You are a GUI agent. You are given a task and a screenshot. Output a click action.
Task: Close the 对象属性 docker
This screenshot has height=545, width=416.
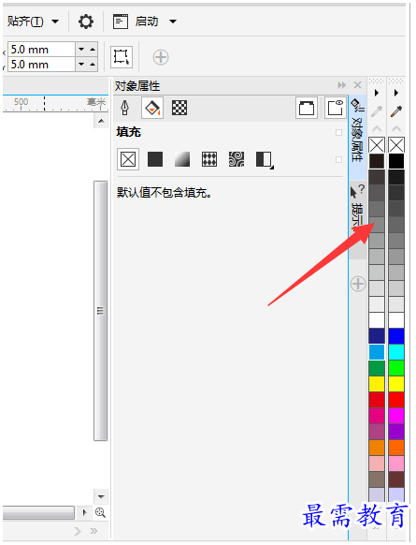pos(357,85)
